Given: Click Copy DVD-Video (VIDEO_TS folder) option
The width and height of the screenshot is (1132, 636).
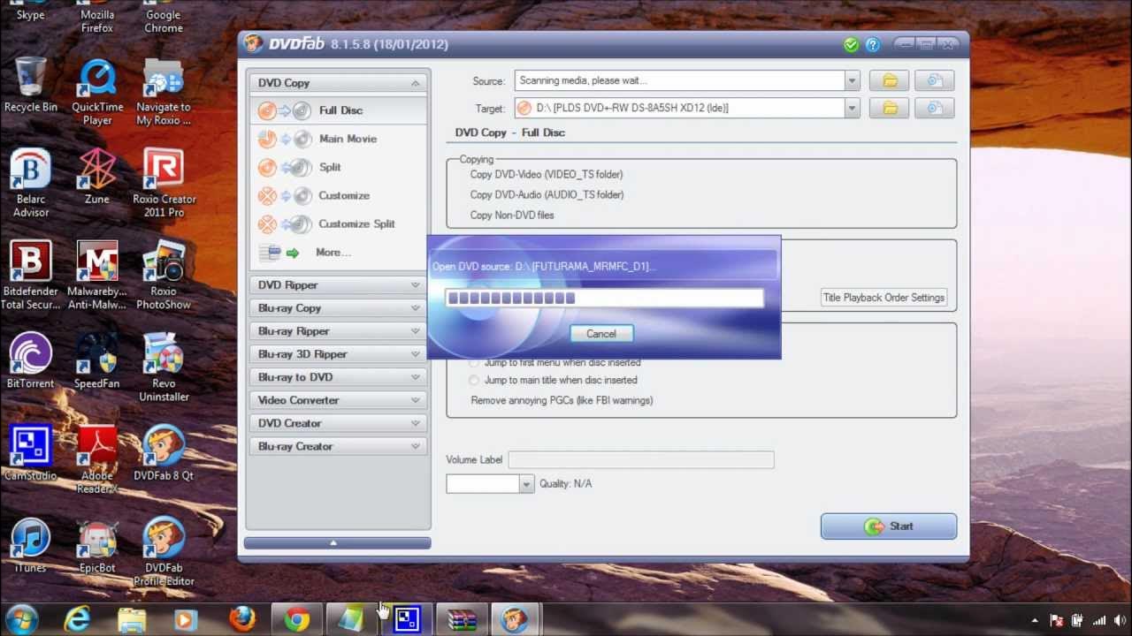Looking at the screenshot, I should 547,175.
